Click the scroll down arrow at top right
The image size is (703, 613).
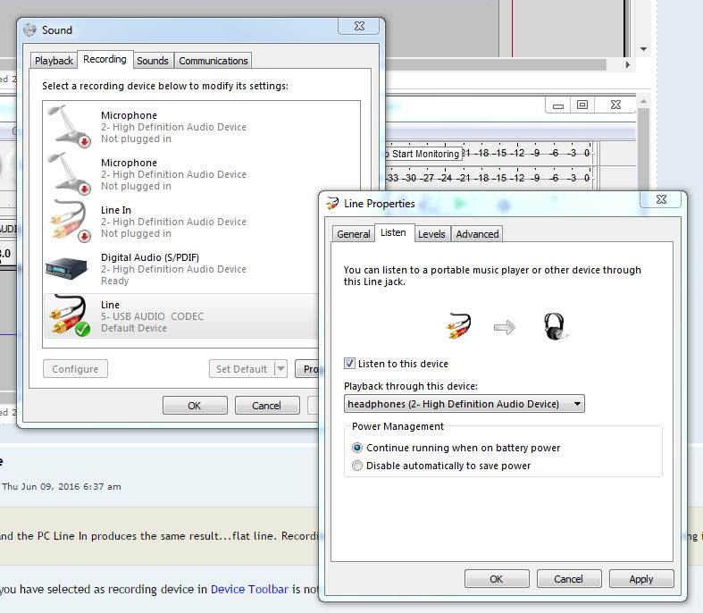tap(643, 49)
